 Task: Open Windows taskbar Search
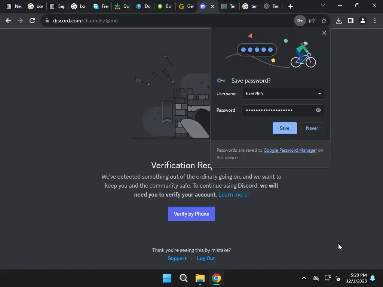183,278
